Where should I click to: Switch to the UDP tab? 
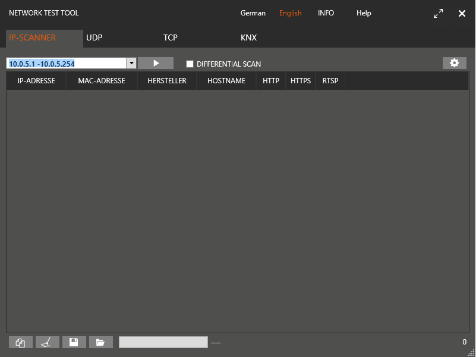point(94,37)
